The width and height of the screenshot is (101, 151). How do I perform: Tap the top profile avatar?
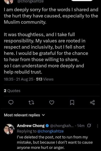point(9,2)
